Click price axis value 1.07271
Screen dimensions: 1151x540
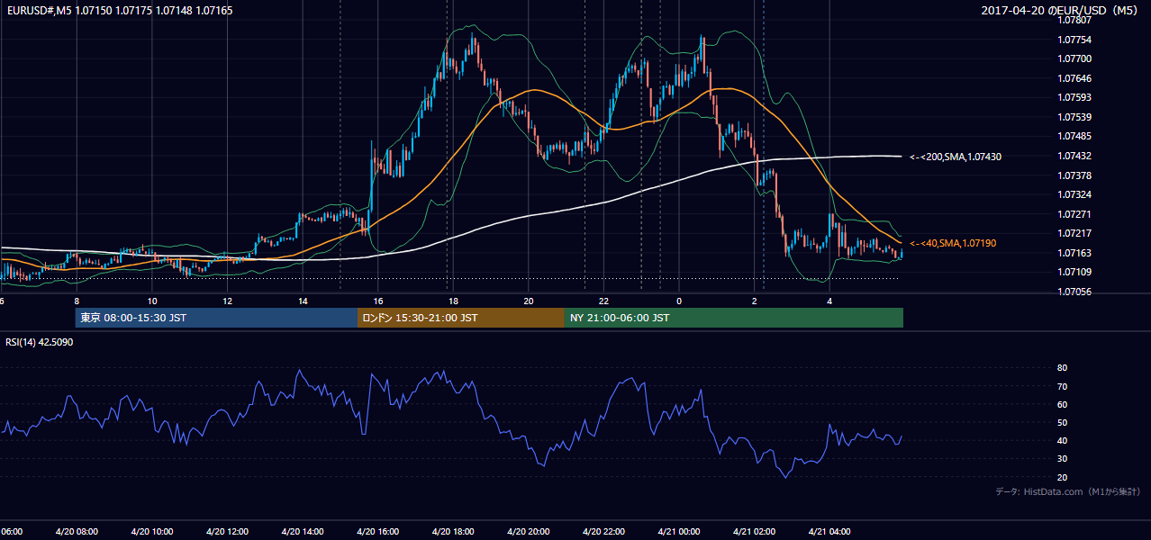coord(1075,214)
